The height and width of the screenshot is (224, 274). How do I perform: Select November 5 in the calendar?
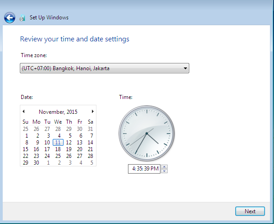[69, 136]
